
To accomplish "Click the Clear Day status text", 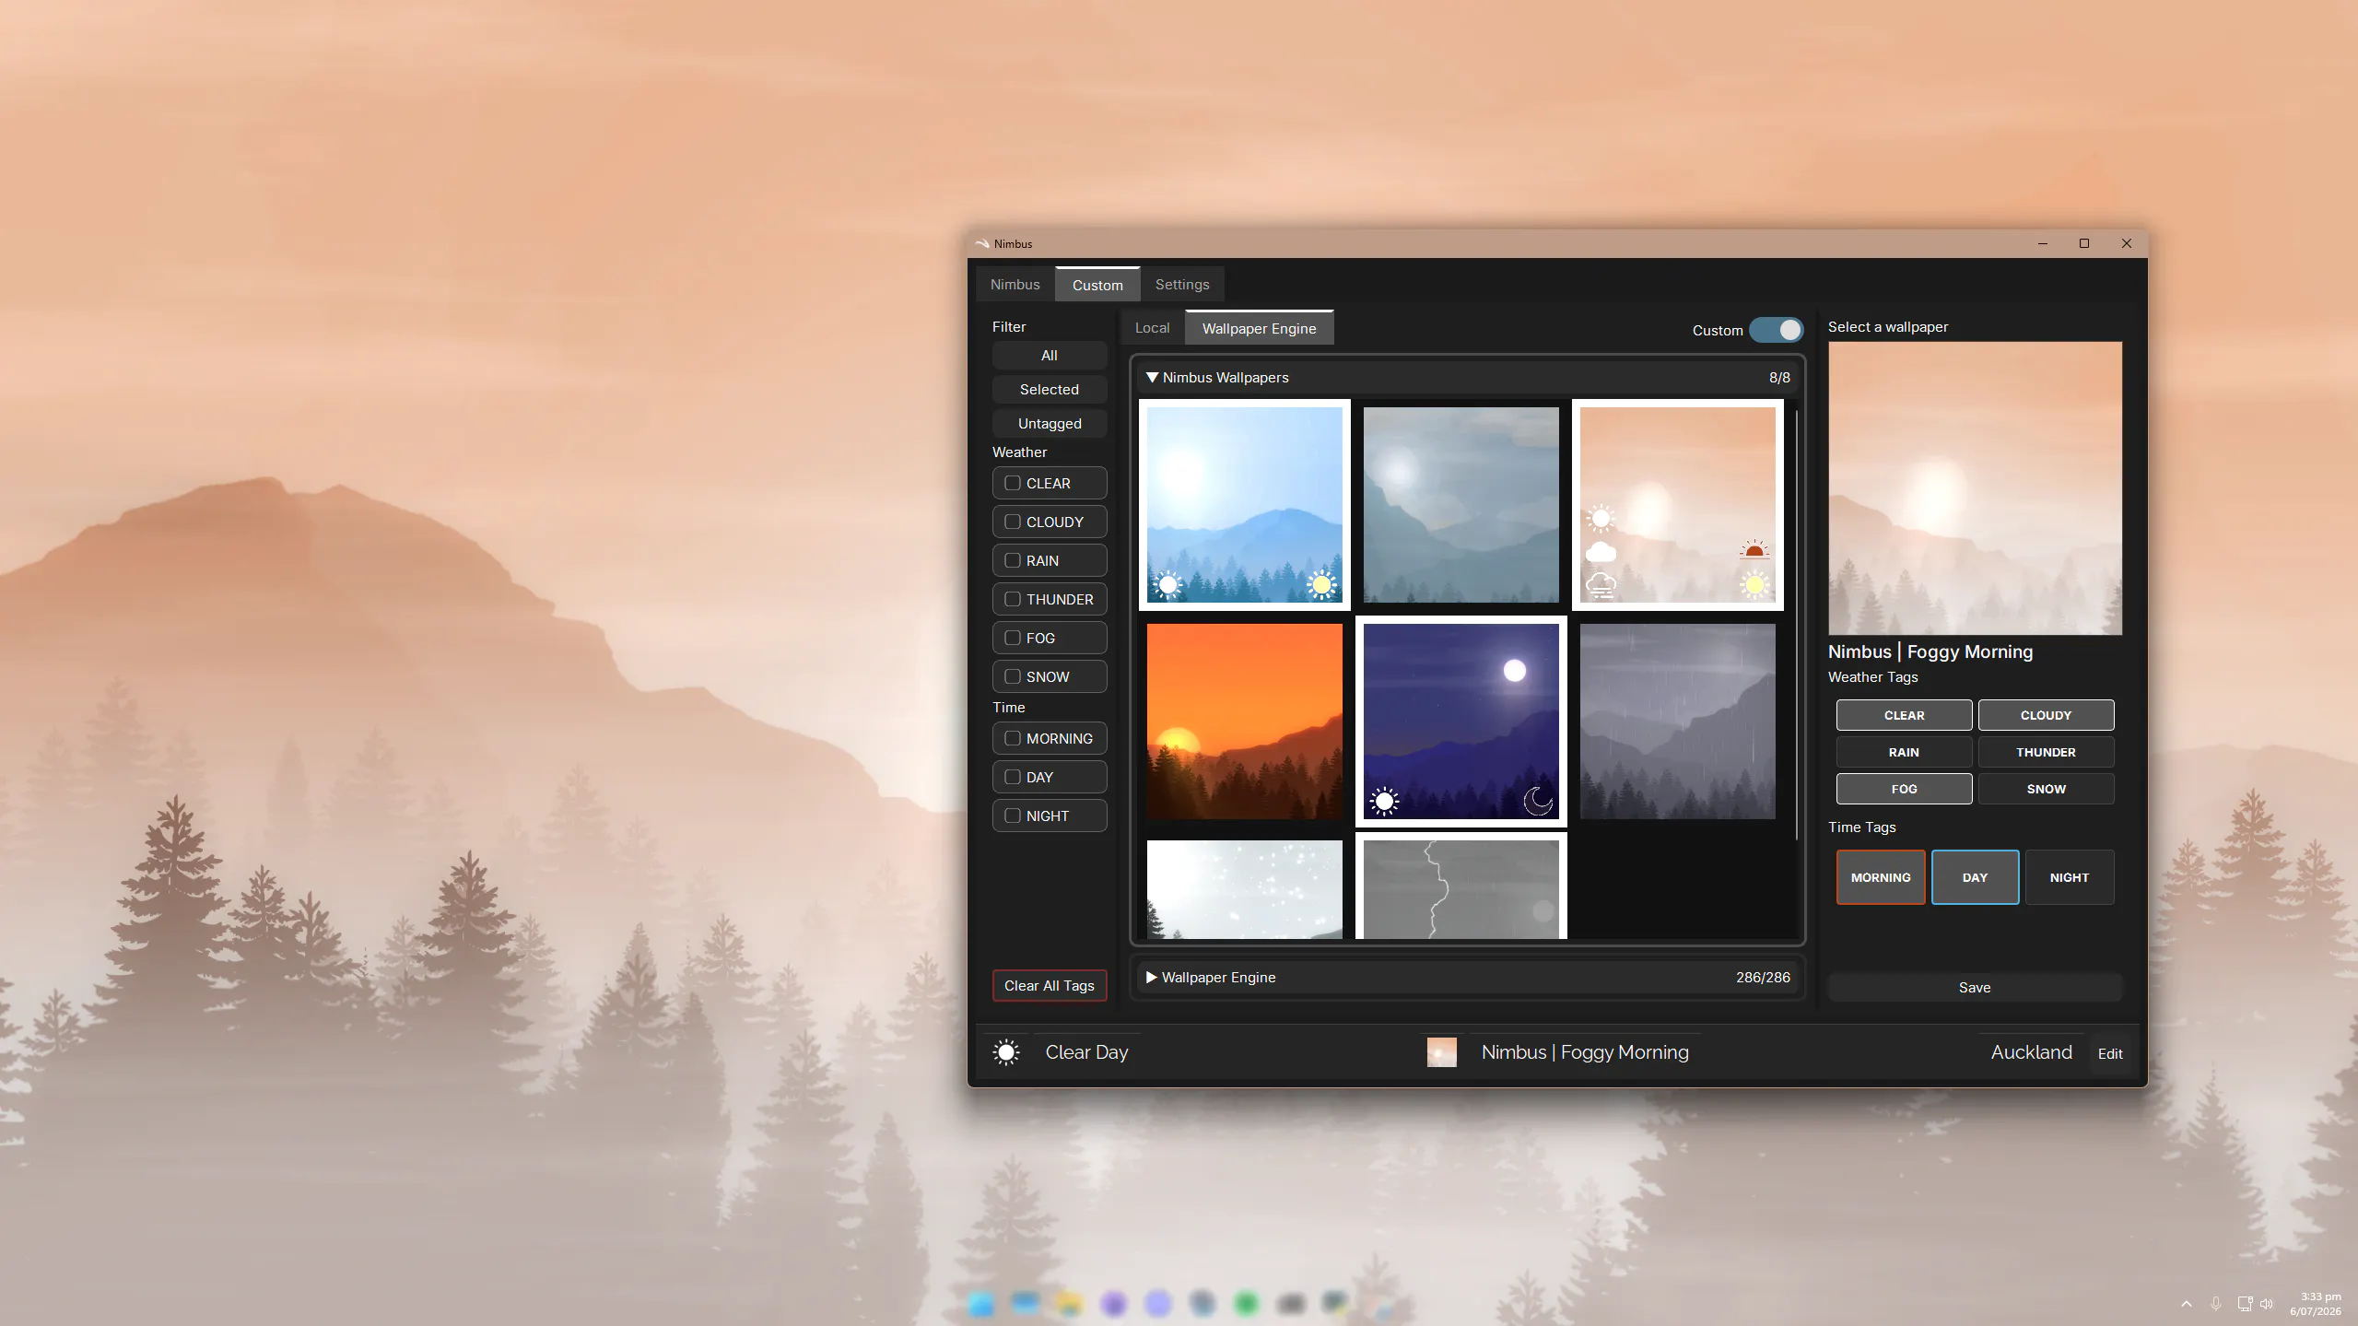I will click(1086, 1052).
